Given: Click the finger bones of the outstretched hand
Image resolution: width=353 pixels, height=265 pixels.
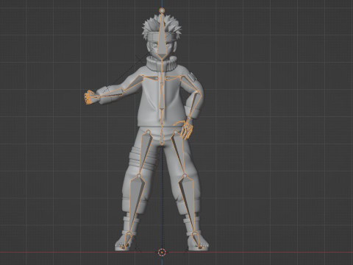Looking at the screenshot, I should point(89,97).
